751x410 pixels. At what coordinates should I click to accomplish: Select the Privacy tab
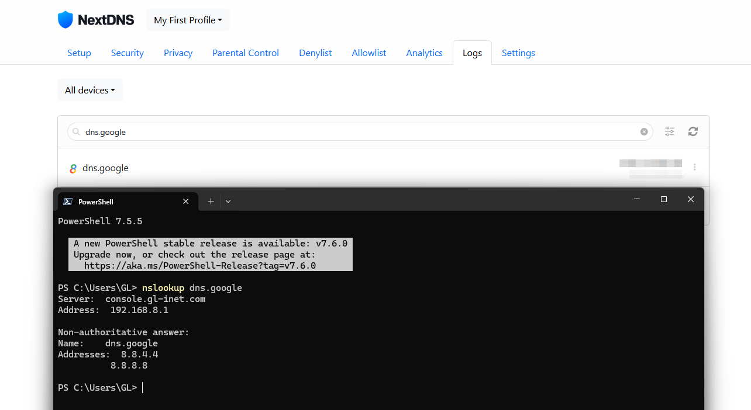coord(178,53)
